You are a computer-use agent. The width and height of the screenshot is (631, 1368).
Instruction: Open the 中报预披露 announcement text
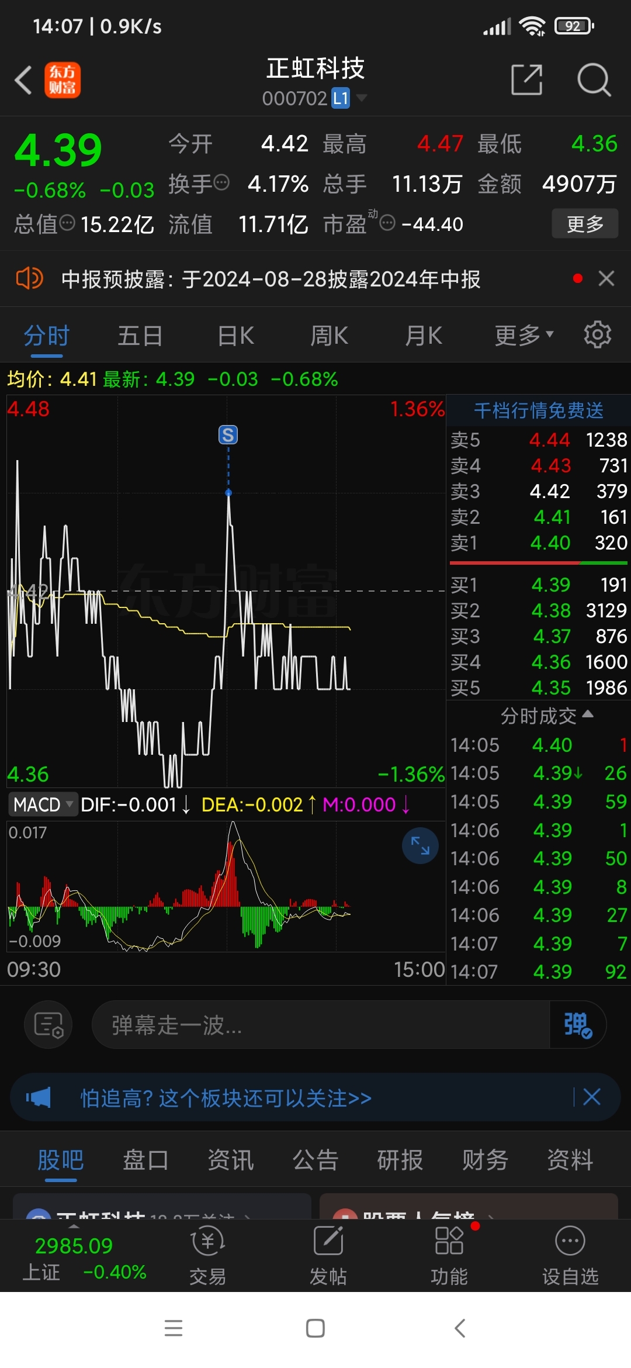[271, 279]
